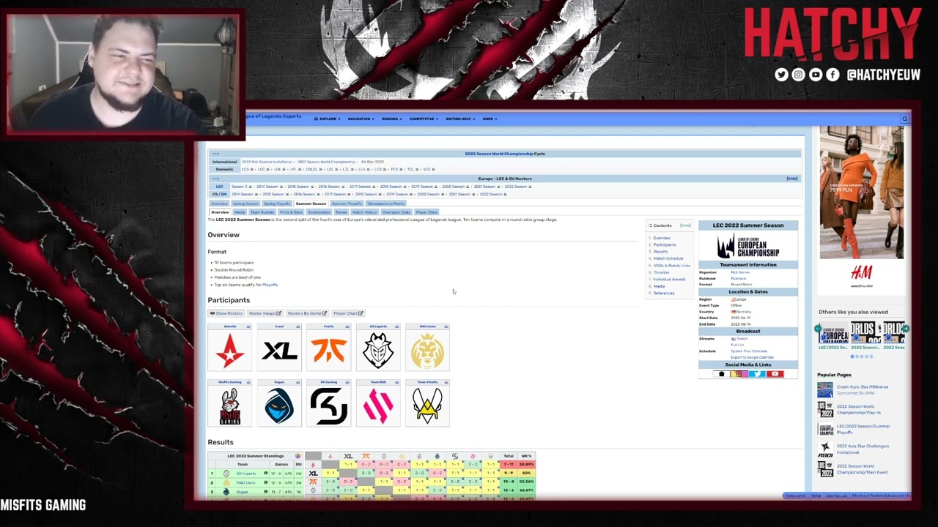Click the Excel XL icon in standings grid header
The image size is (938, 527).
pyautogui.click(x=348, y=456)
